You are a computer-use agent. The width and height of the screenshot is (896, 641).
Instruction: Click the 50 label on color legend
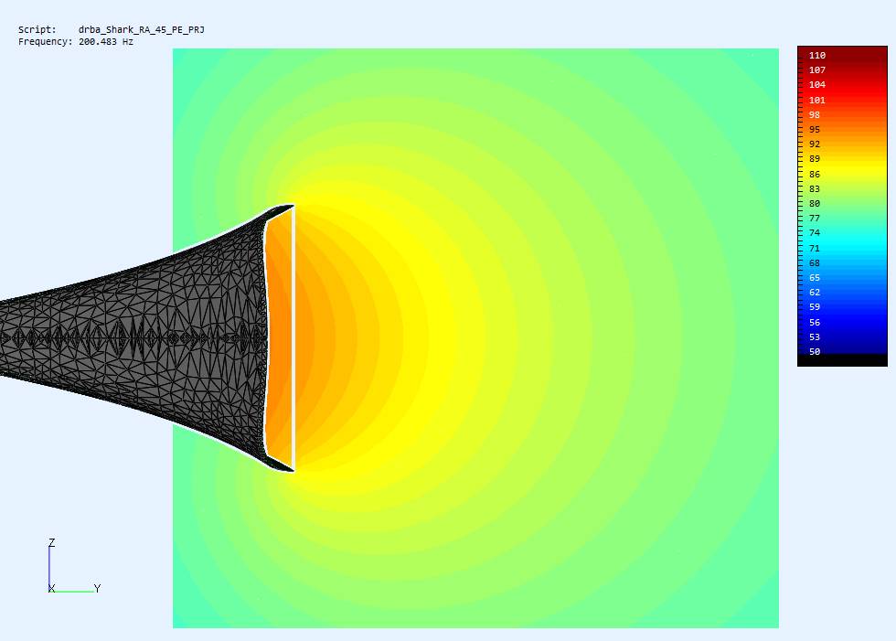click(815, 352)
